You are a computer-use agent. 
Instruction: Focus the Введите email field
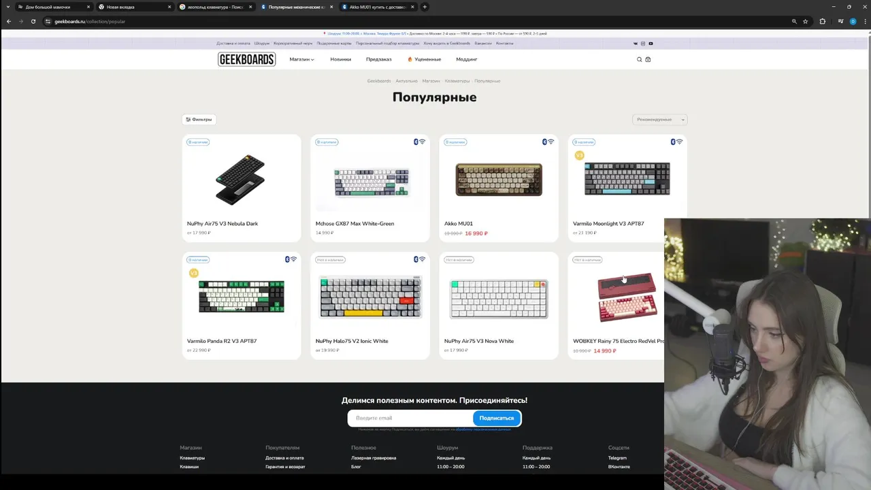(410, 418)
